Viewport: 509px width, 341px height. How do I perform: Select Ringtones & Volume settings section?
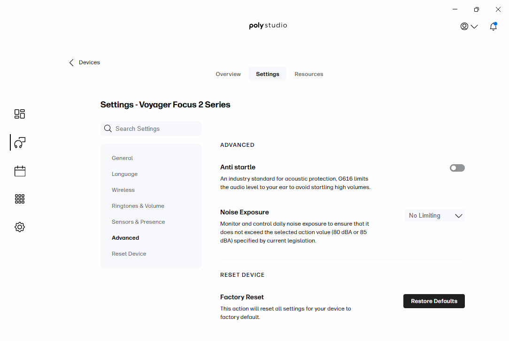(x=138, y=206)
